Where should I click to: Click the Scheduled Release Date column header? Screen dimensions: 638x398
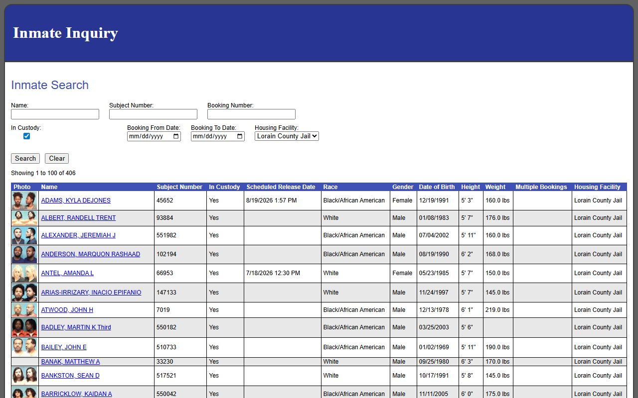pyautogui.click(x=281, y=187)
